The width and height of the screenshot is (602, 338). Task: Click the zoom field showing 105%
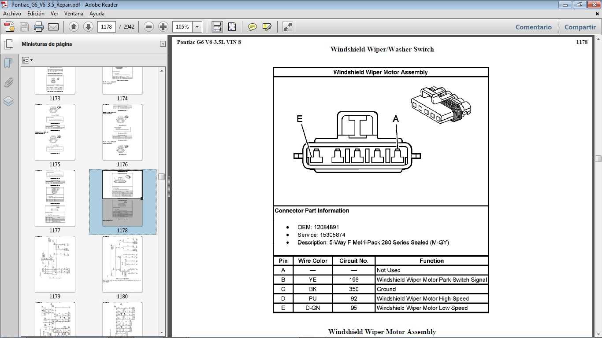(182, 27)
